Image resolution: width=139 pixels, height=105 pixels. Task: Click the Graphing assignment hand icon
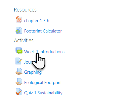click(x=19, y=71)
